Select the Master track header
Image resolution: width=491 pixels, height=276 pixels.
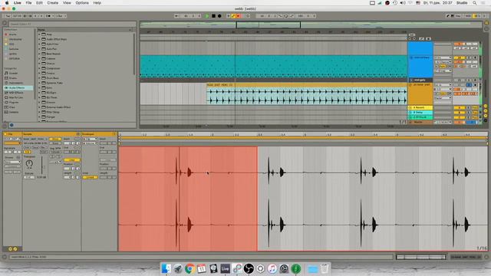(420, 123)
